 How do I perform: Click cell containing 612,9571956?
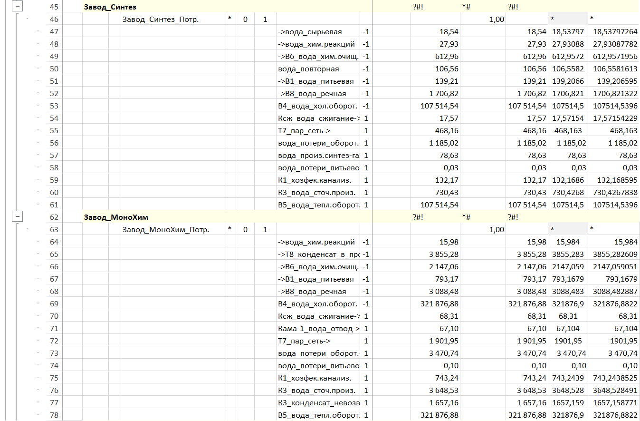point(613,57)
